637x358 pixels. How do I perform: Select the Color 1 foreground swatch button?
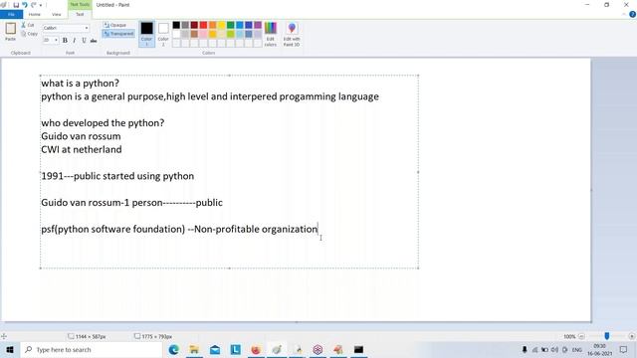point(146,34)
